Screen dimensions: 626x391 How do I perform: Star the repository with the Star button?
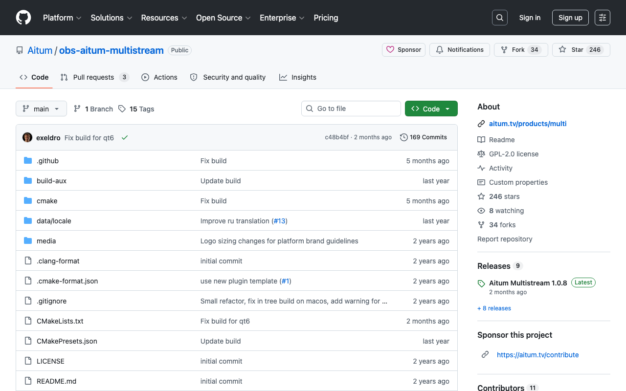tap(581, 50)
